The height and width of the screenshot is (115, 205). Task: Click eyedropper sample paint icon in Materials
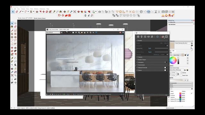192,50
